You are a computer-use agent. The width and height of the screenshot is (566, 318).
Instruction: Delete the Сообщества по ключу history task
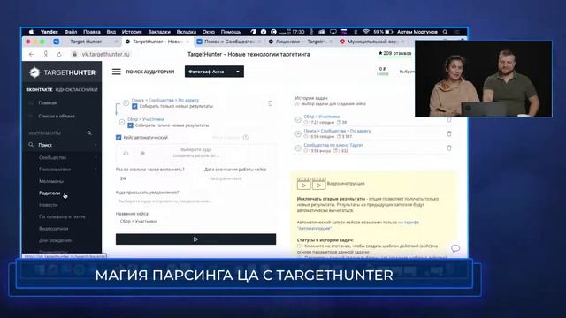(x=449, y=148)
